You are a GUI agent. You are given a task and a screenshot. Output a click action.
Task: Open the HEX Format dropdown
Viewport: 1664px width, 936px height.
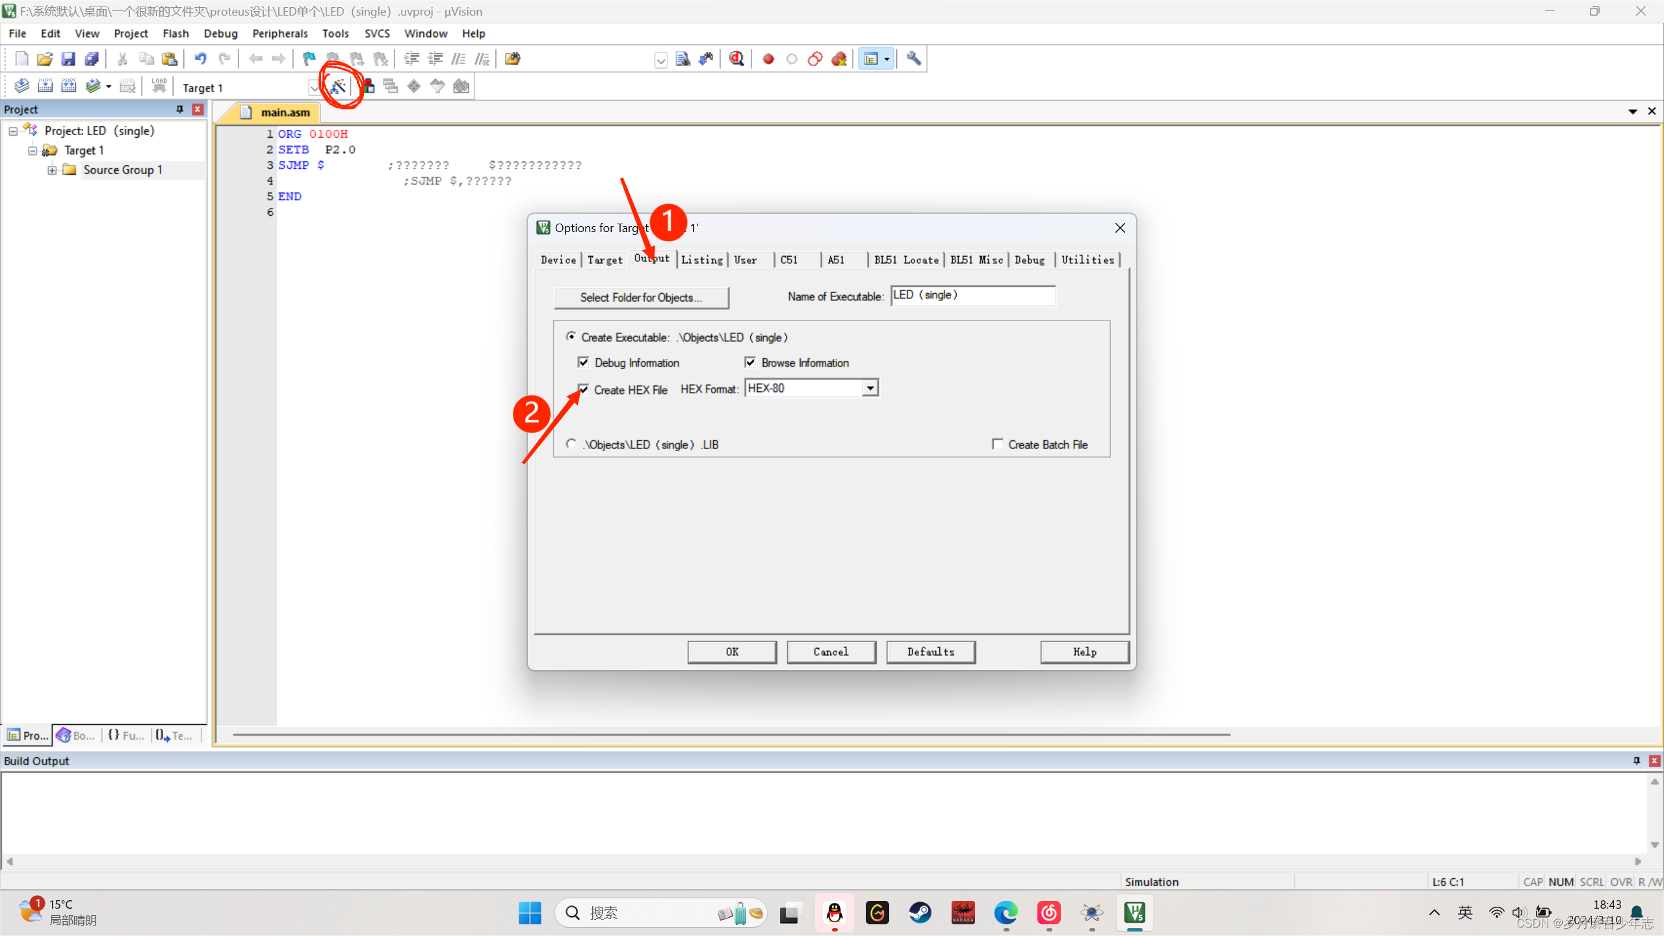click(x=870, y=388)
